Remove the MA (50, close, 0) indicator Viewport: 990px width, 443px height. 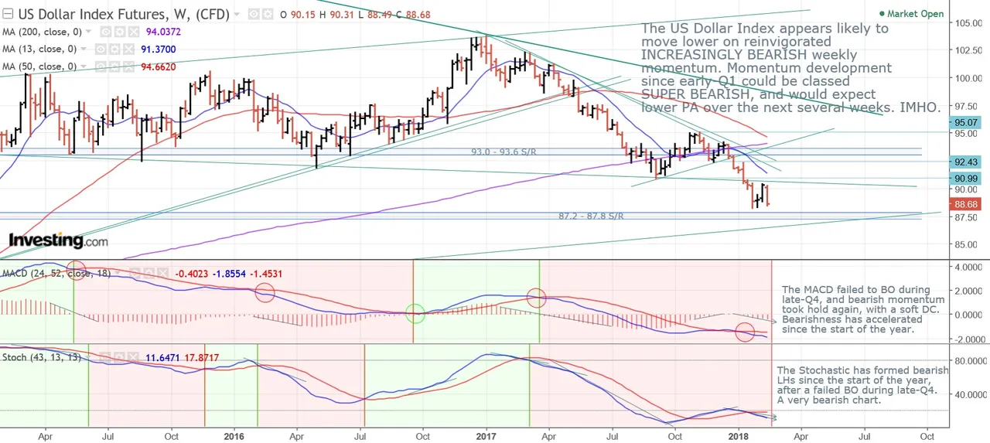tap(128, 66)
